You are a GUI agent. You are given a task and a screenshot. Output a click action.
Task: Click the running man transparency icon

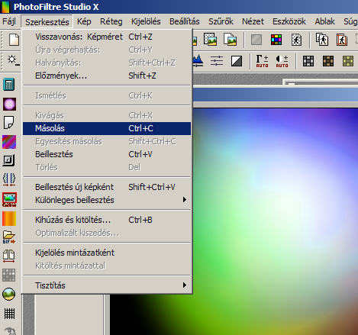click(296, 40)
